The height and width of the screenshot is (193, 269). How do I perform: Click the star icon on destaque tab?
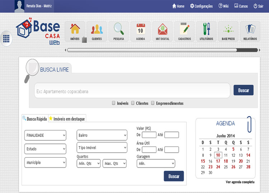51,118
